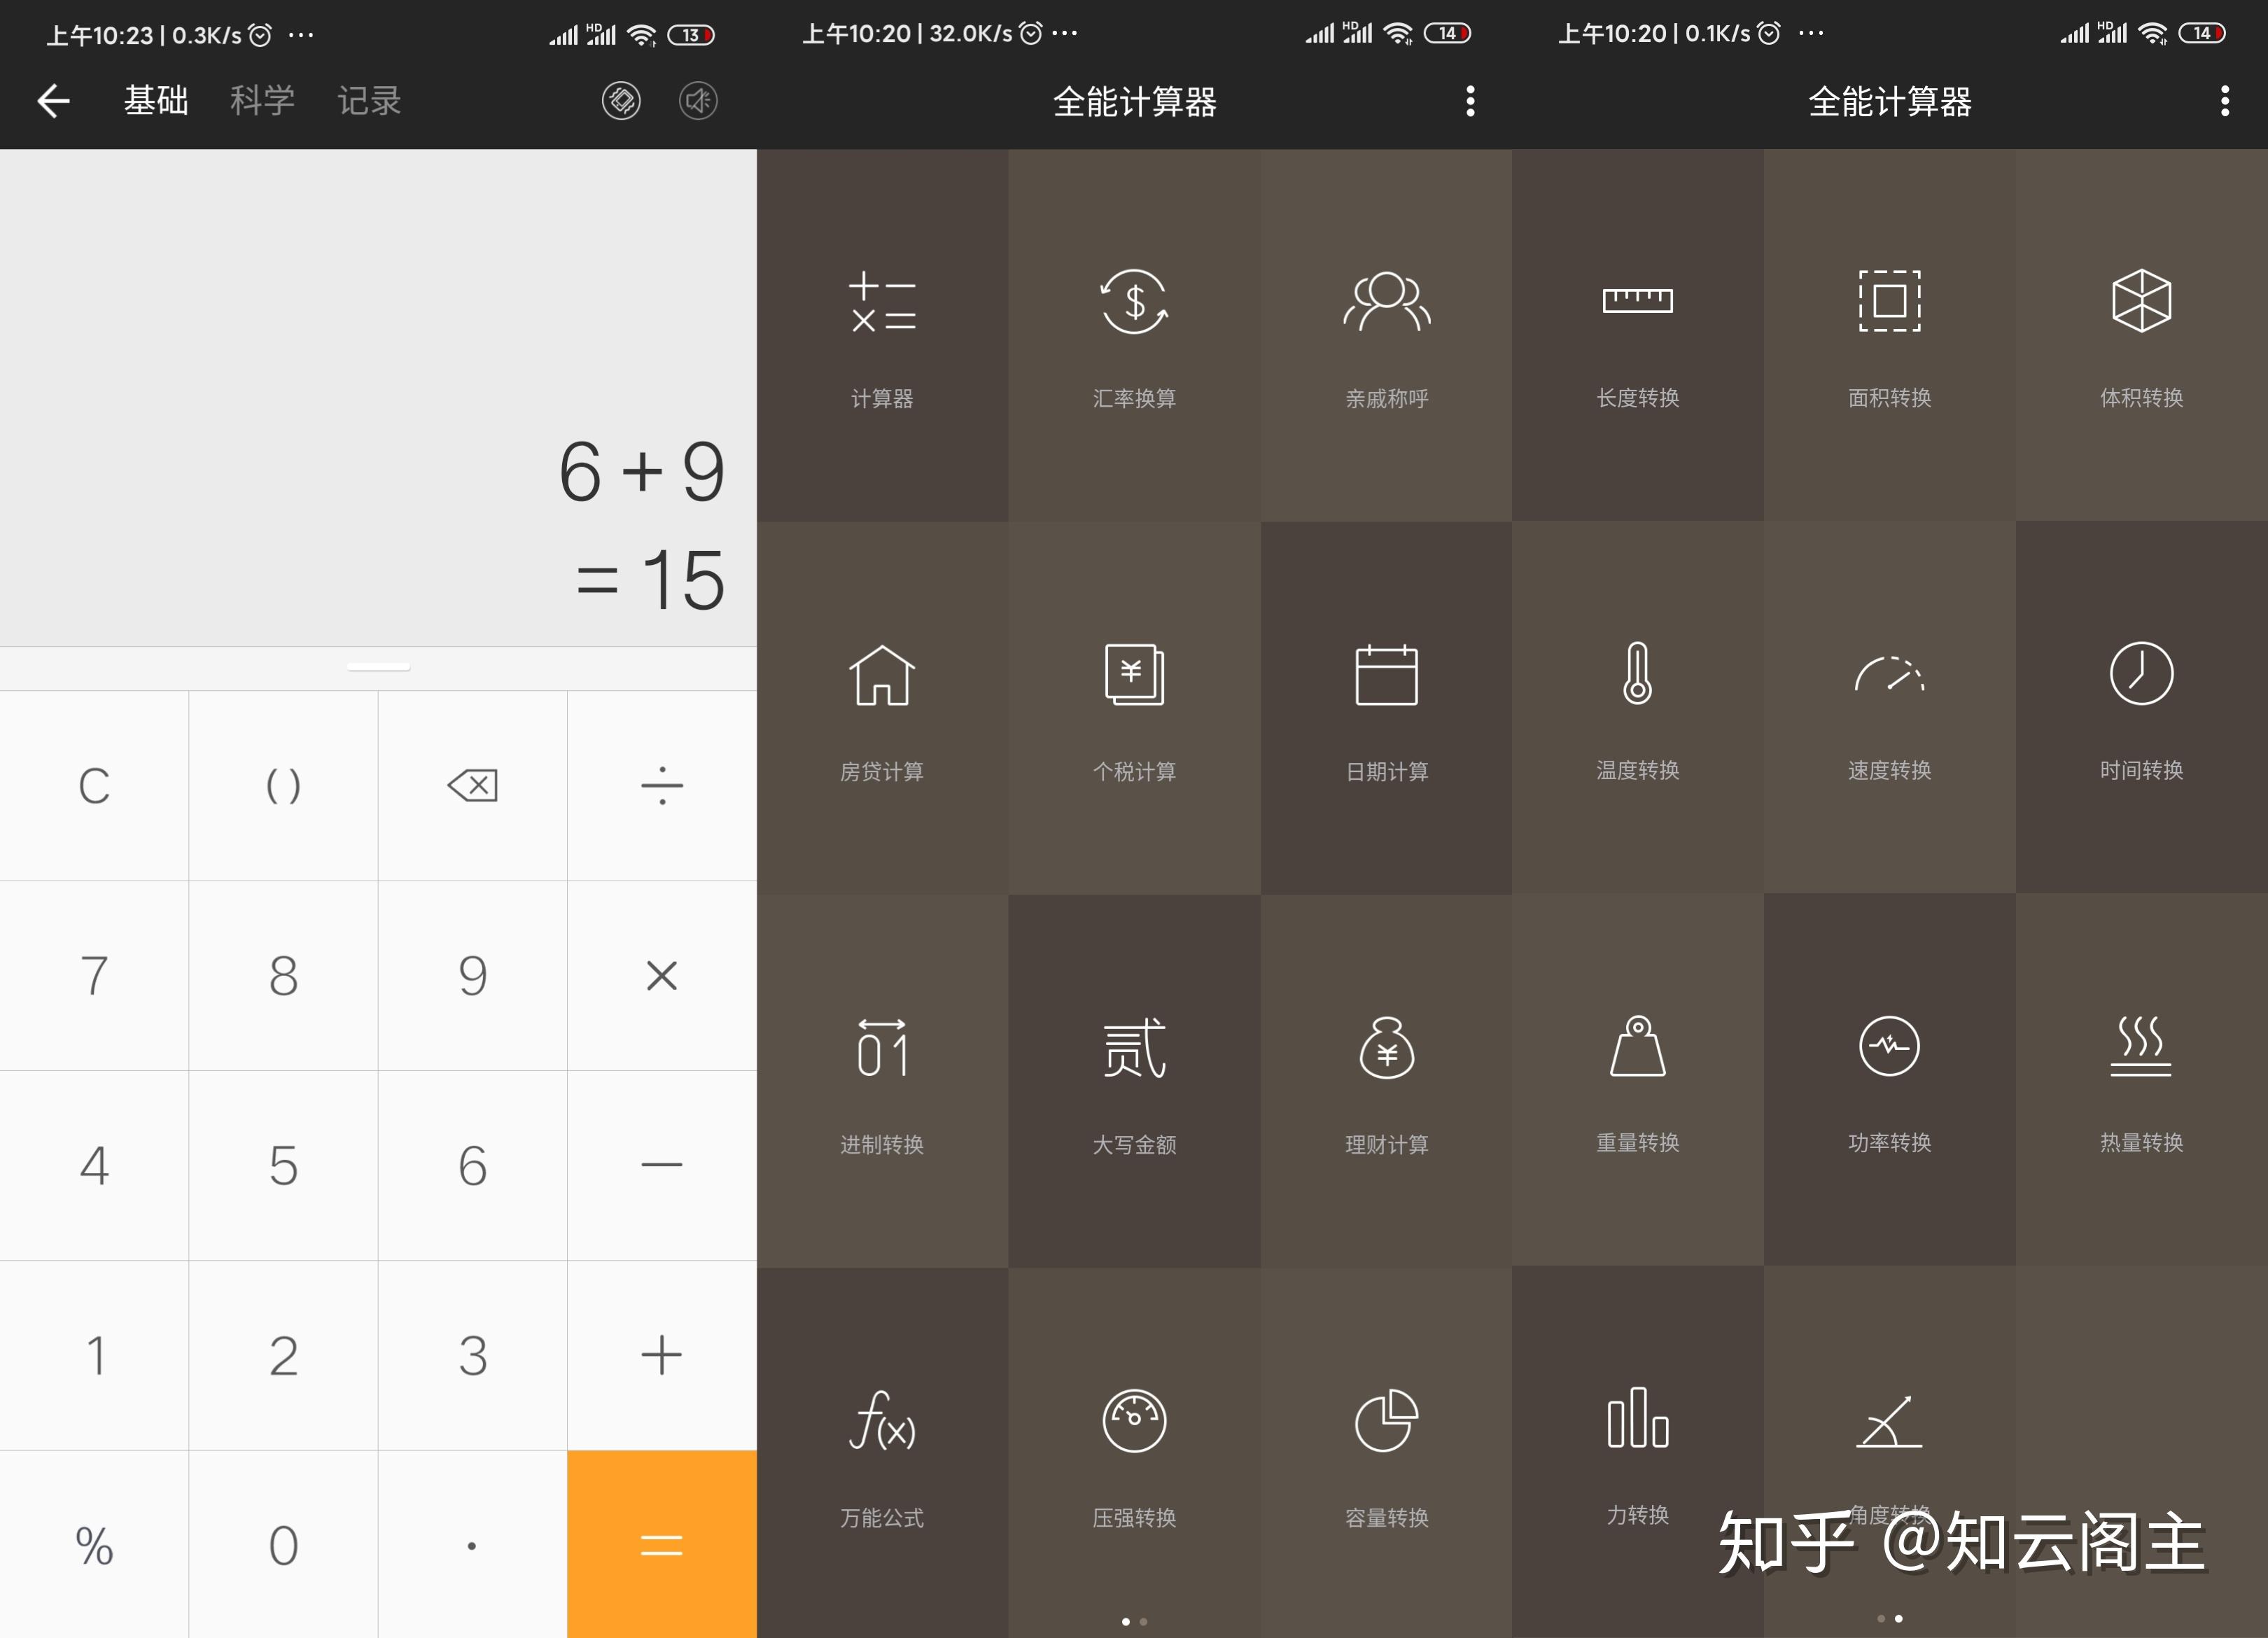Open 日期计算 date calculation tile

coord(1386,708)
